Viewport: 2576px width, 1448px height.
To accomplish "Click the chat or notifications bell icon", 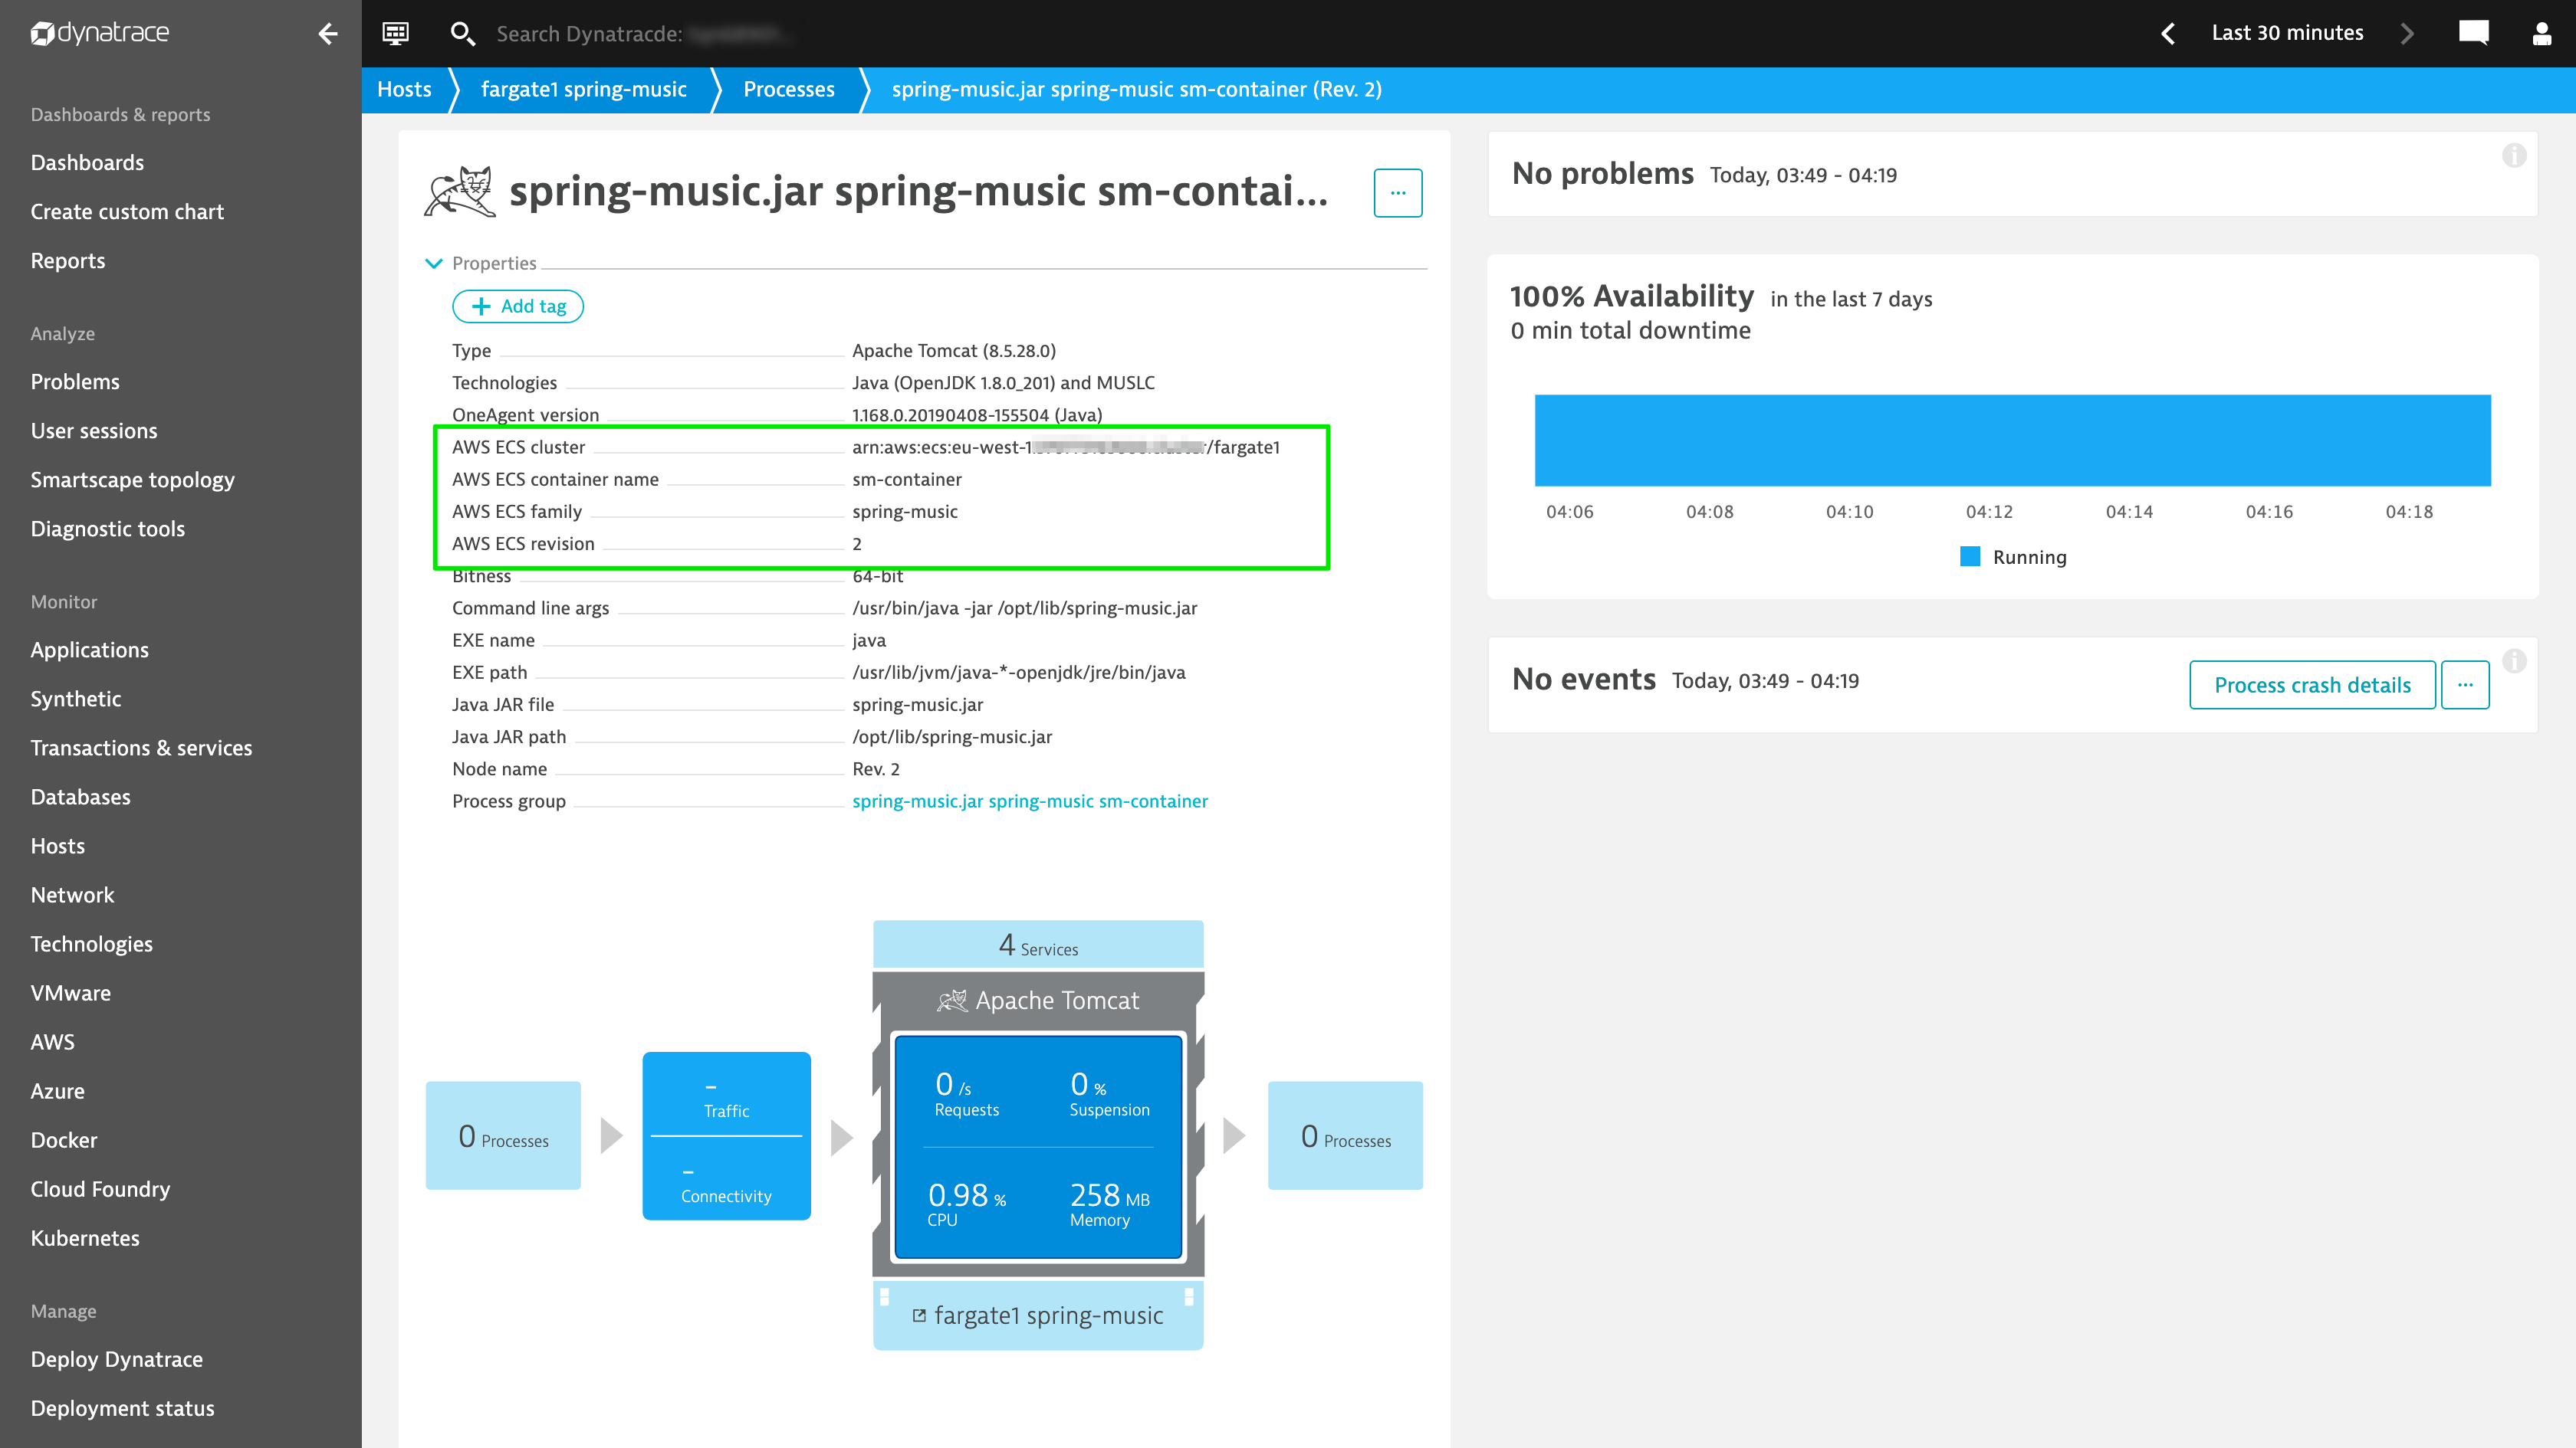I will 2475,34.
